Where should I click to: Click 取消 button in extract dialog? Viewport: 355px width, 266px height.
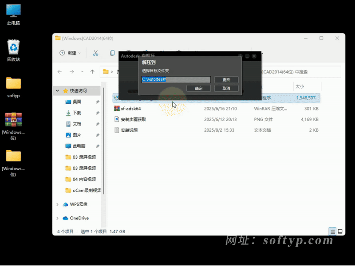click(226, 88)
